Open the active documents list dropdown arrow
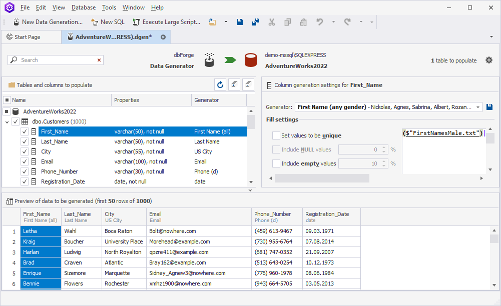Screen dimensions: 501x306 (x=491, y=37)
